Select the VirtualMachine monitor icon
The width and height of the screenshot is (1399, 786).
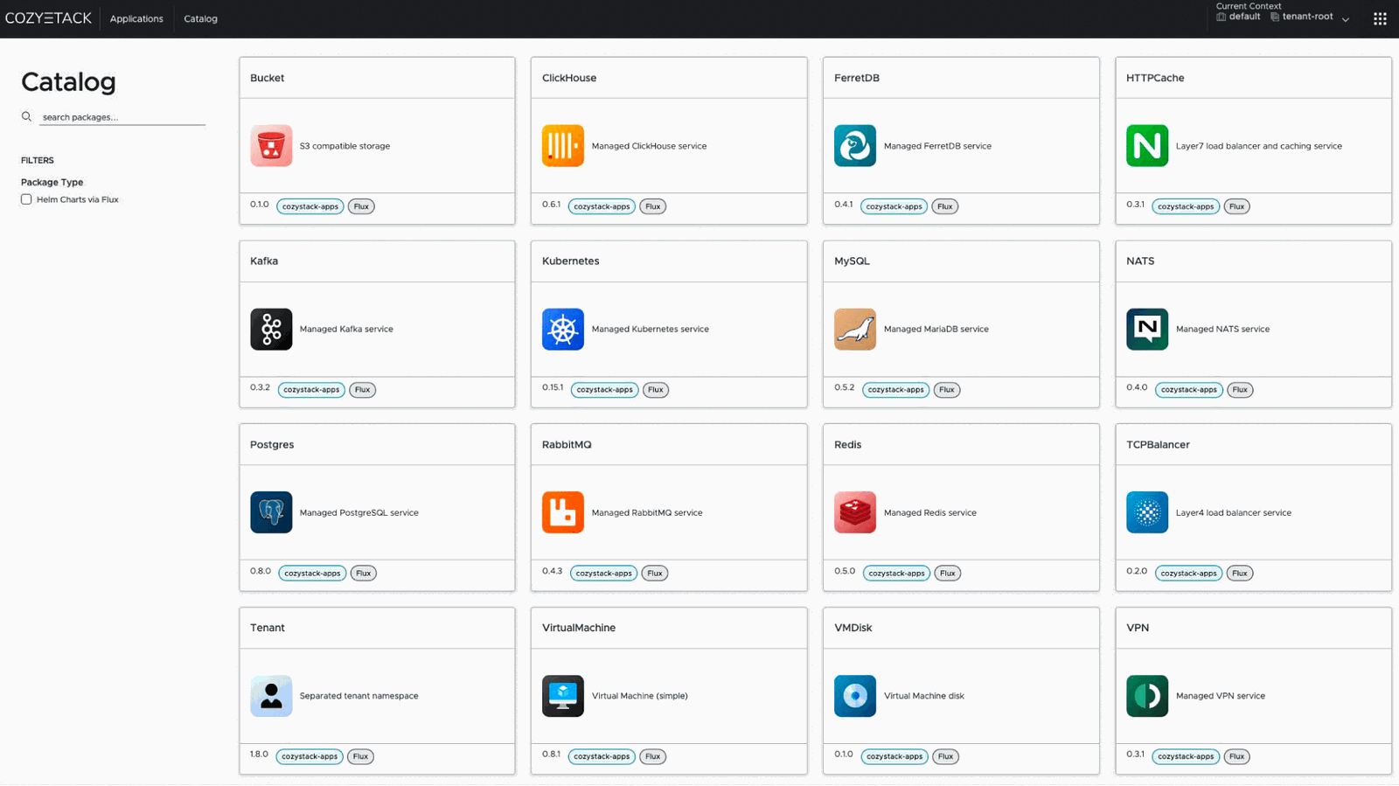coord(563,696)
